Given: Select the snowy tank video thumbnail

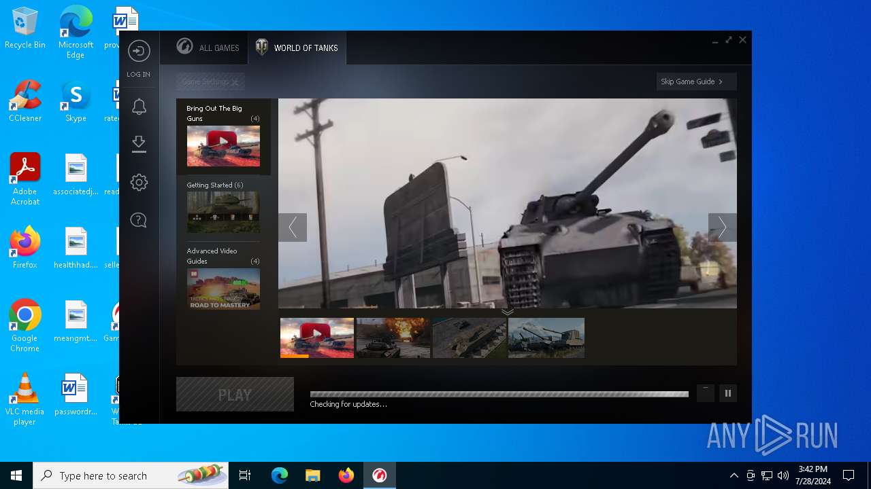Looking at the screenshot, I should tap(546, 338).
